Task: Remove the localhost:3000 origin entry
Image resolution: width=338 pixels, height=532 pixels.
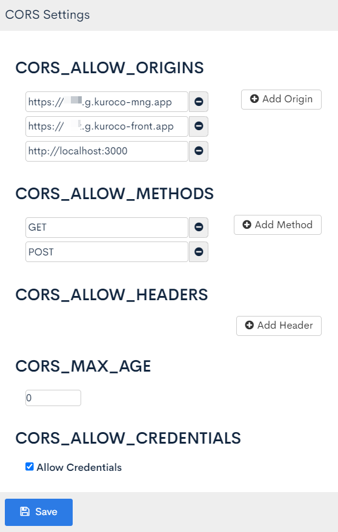Action: pos(199,151)
